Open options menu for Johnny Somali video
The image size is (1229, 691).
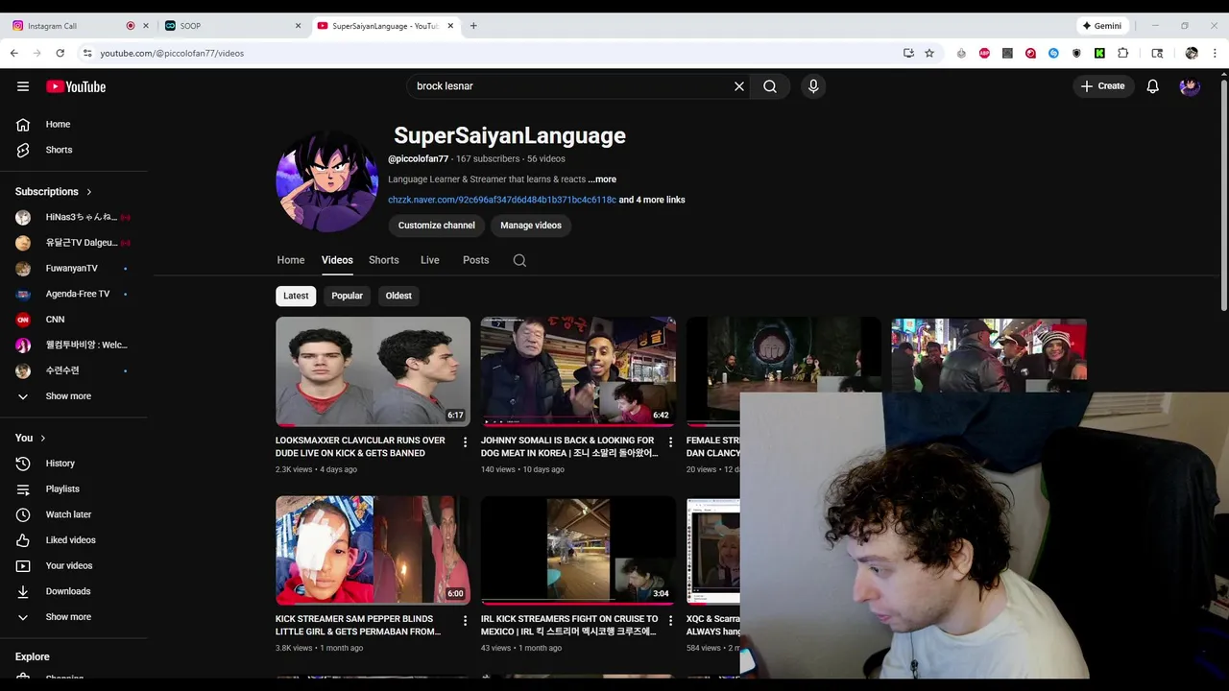671,442
